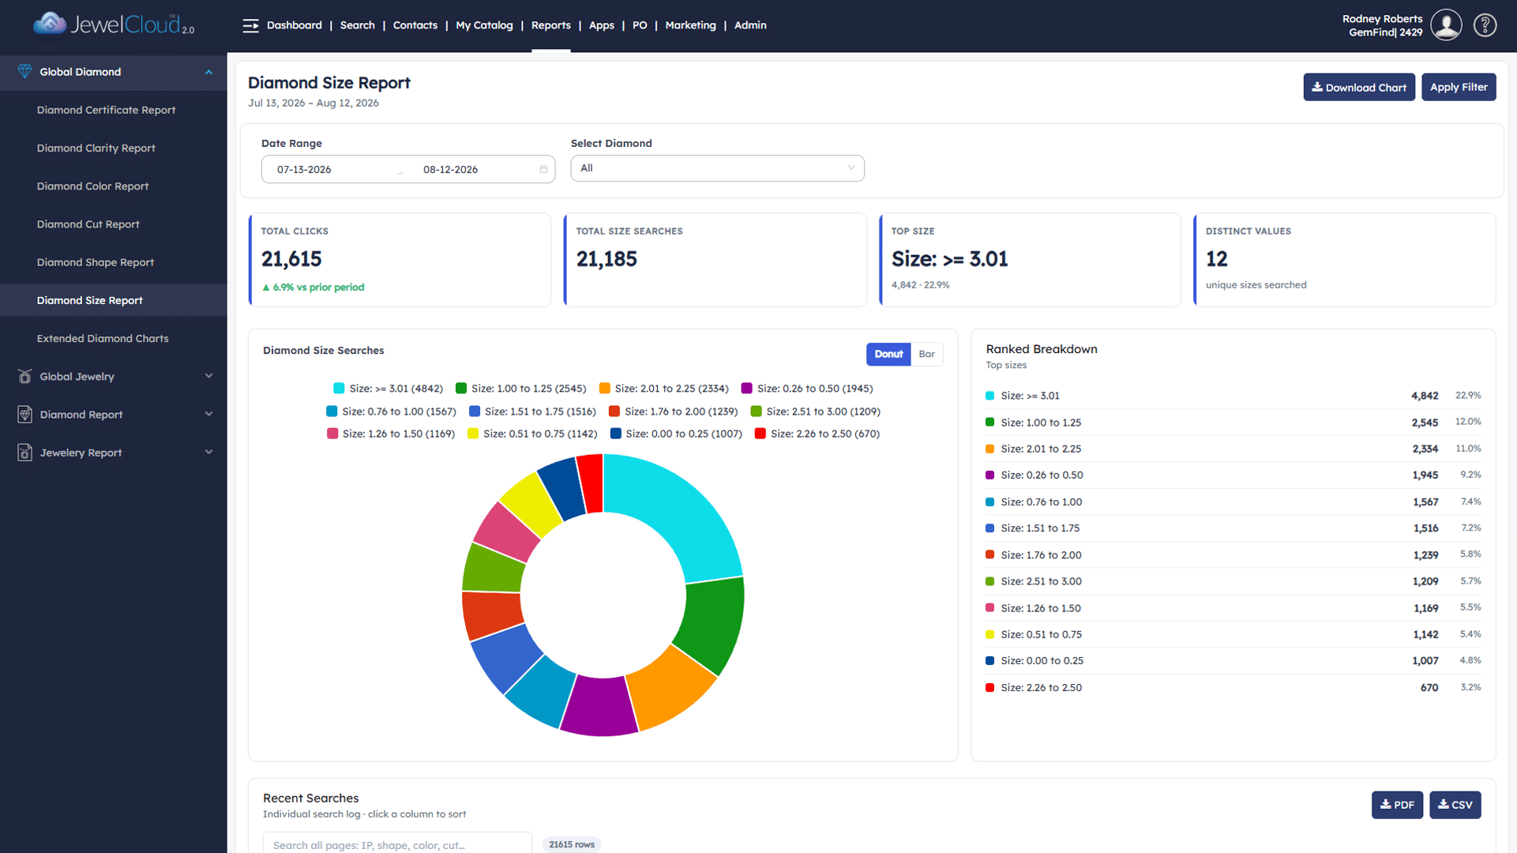1517x853 pixels.
Task: Switch chart view to Bar
Action: click(x=927, y=354)
